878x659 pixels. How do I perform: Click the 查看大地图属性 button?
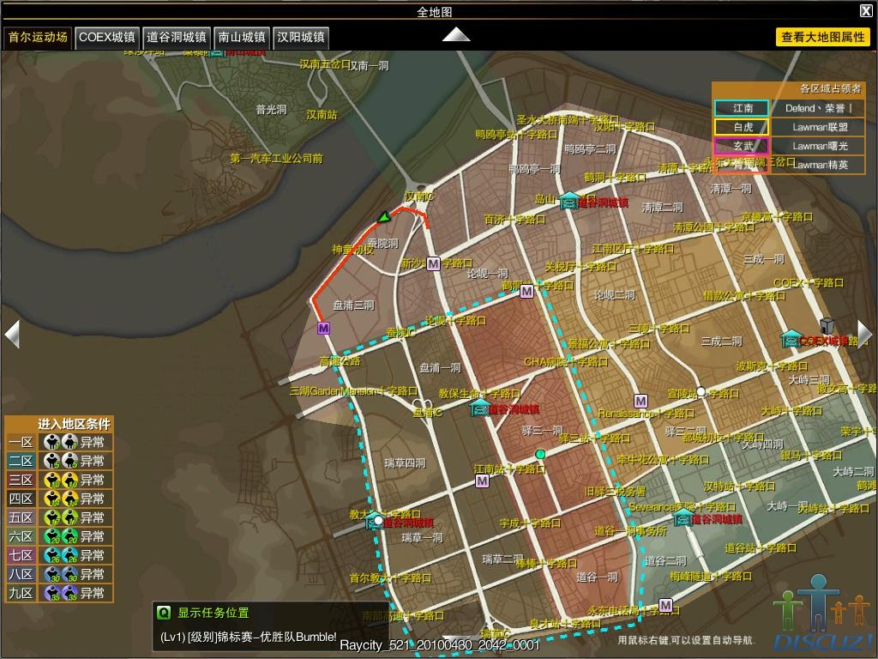823,37
